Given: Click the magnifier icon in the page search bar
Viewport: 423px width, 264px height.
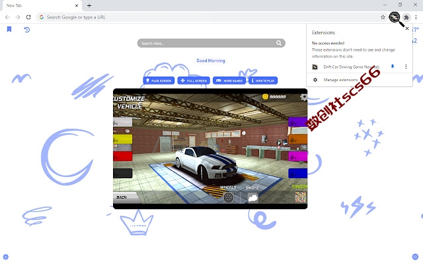Looking at the screenshot, I should [279, 43].
